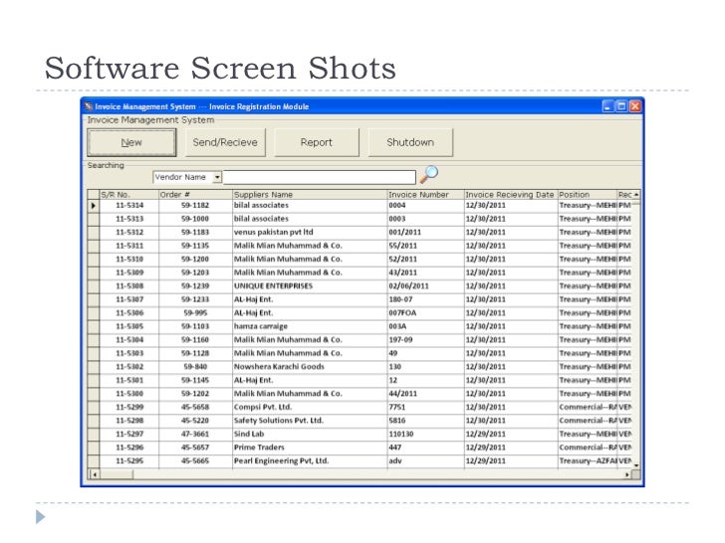
Task: Click the Shutdown button
Action: (x=410, y=142)
